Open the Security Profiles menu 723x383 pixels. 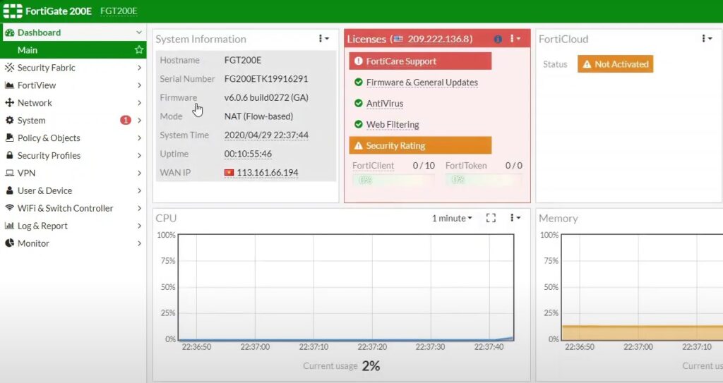(x=73, y=155)
